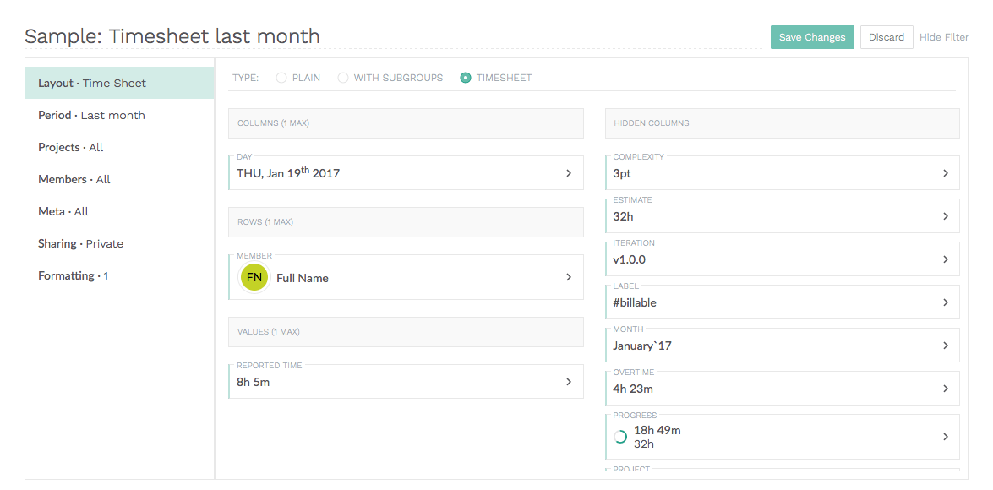Click the Hide Filter link
The width and height of the screenshot is (993, 490).
[944, 37]
